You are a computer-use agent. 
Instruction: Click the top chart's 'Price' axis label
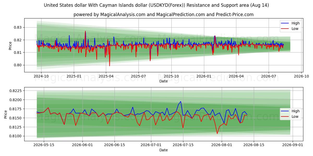click(x=10, y=45)
